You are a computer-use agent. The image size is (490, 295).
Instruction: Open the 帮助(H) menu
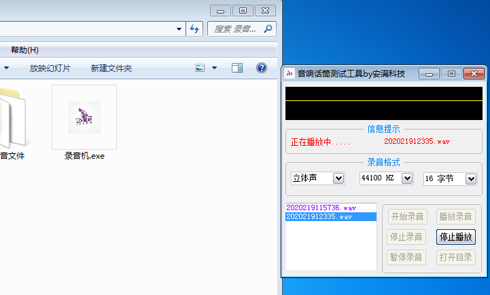point(24,50)
